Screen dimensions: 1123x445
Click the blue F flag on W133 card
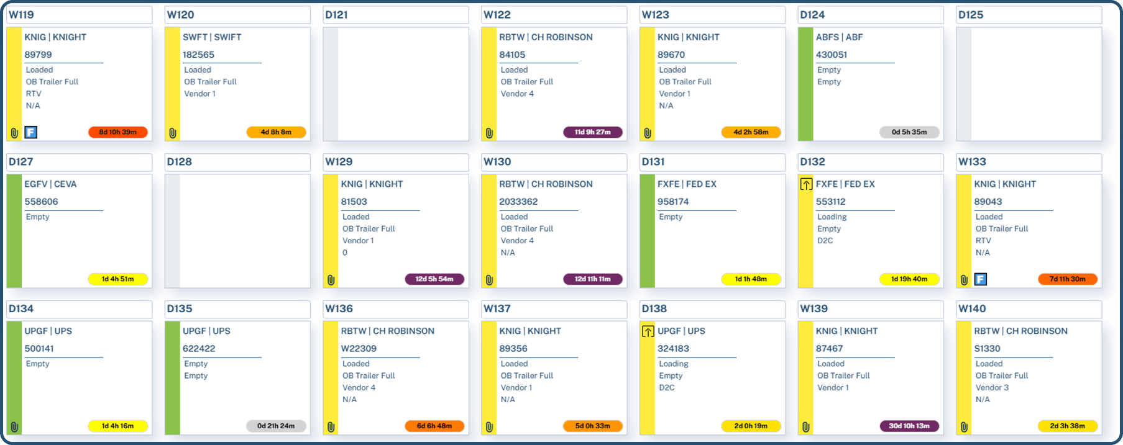pos(981,279)
